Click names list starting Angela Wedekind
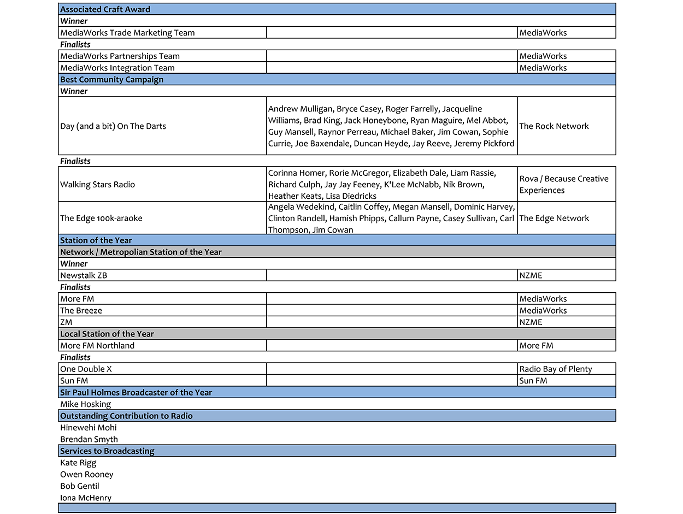This screenshot has width=683, height=514. pos(392,218)
